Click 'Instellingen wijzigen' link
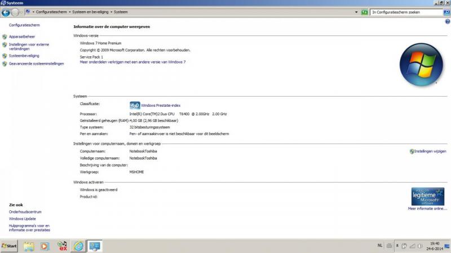The width and height of the screenshot is (451, 253). [430, 151]
